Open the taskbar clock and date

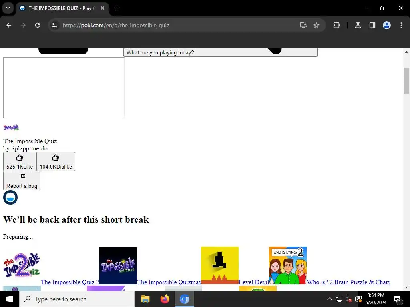[x=376, y=299]
